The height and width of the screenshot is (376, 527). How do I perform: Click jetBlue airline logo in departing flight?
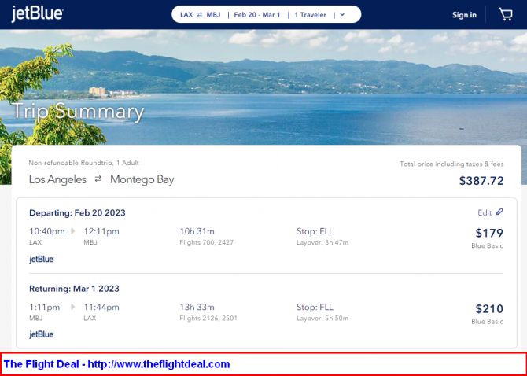(42, 260)
